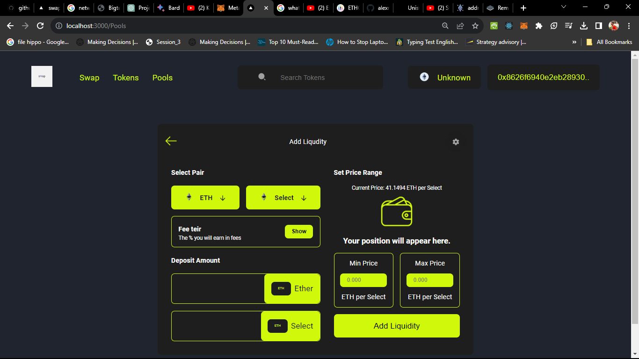This screenshot has width=639, height=359.
Task: Open the All Bookmarks folder
Action: [609, 42]
